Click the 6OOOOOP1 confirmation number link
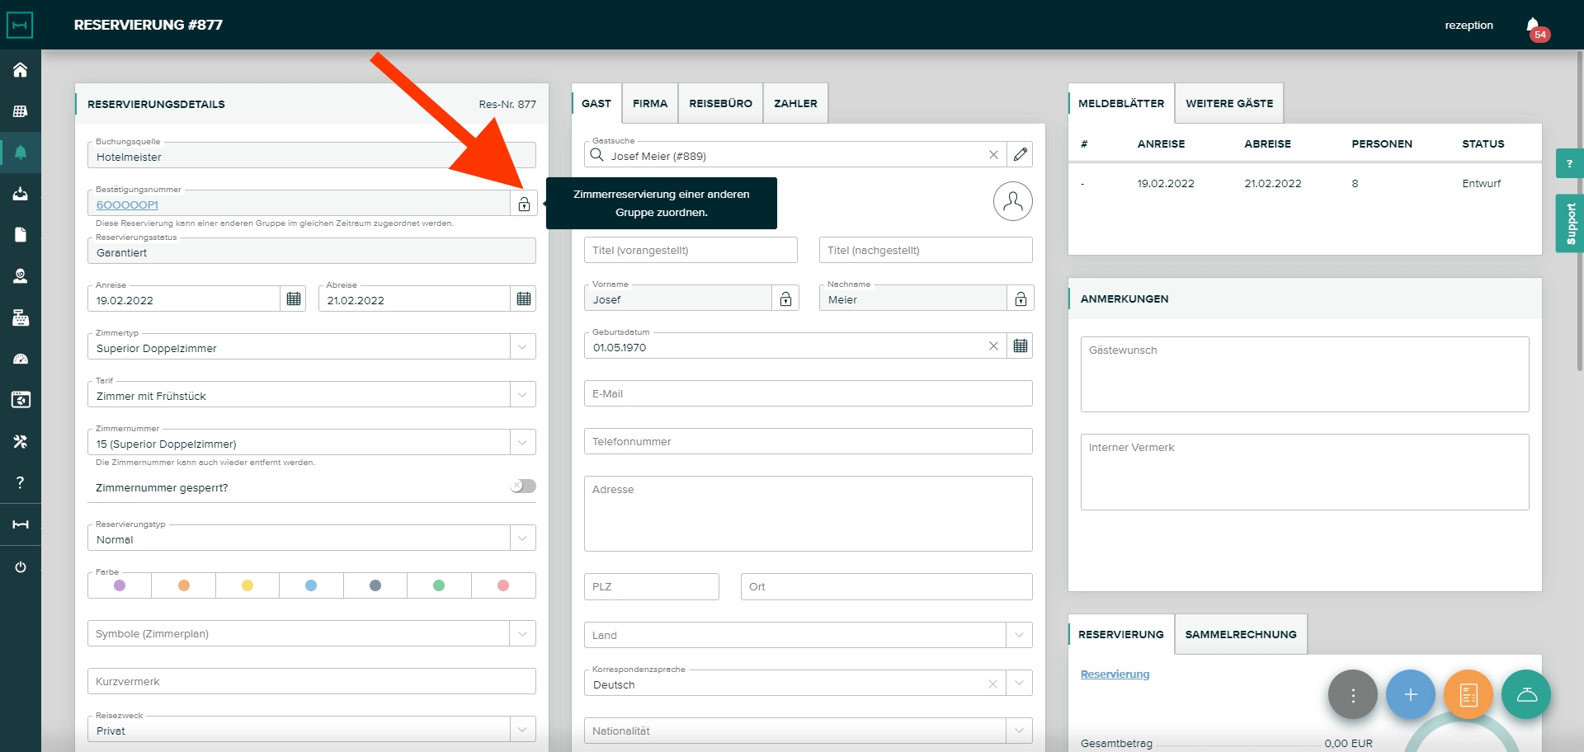 point(127,205)
